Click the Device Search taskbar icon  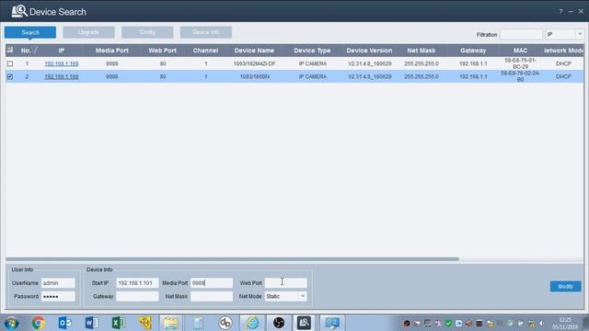click(x=304, y=323)
